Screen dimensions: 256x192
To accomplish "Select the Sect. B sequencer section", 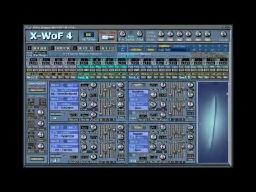I will [x=83, y=77].
